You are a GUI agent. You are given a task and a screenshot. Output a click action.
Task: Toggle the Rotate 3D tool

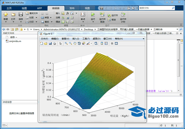79,43
